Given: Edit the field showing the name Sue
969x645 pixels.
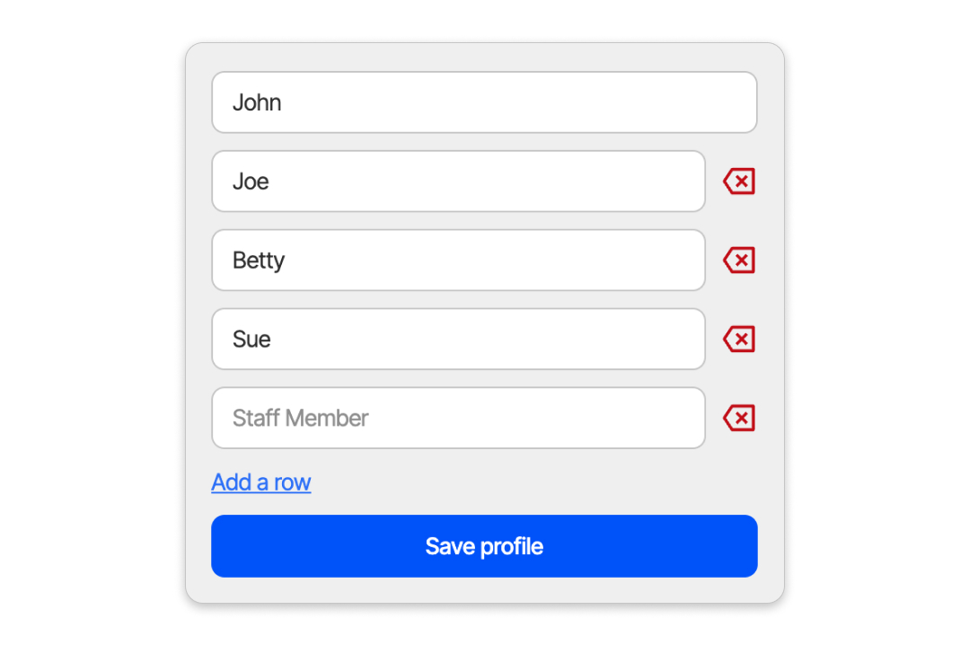Looking at the screenshot, I should tap(459, 339).
